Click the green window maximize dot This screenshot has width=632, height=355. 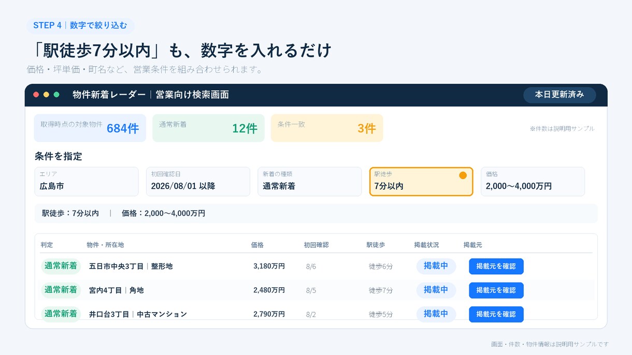pos(56,95)
